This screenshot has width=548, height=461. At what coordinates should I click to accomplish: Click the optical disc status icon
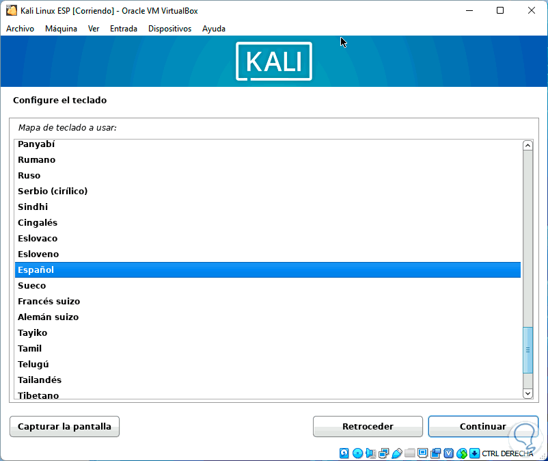click(357, 453)
